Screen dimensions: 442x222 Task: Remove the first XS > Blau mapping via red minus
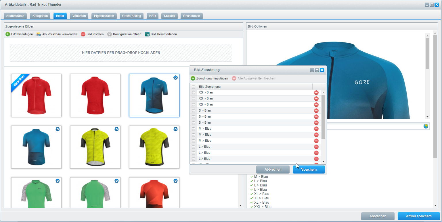point(316,93)
